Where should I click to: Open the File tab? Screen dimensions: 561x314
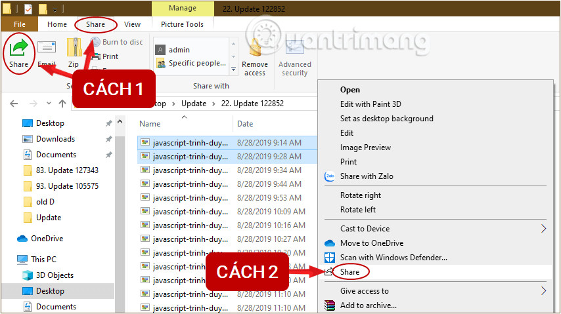pyautogui.click(x=19, y=24)
